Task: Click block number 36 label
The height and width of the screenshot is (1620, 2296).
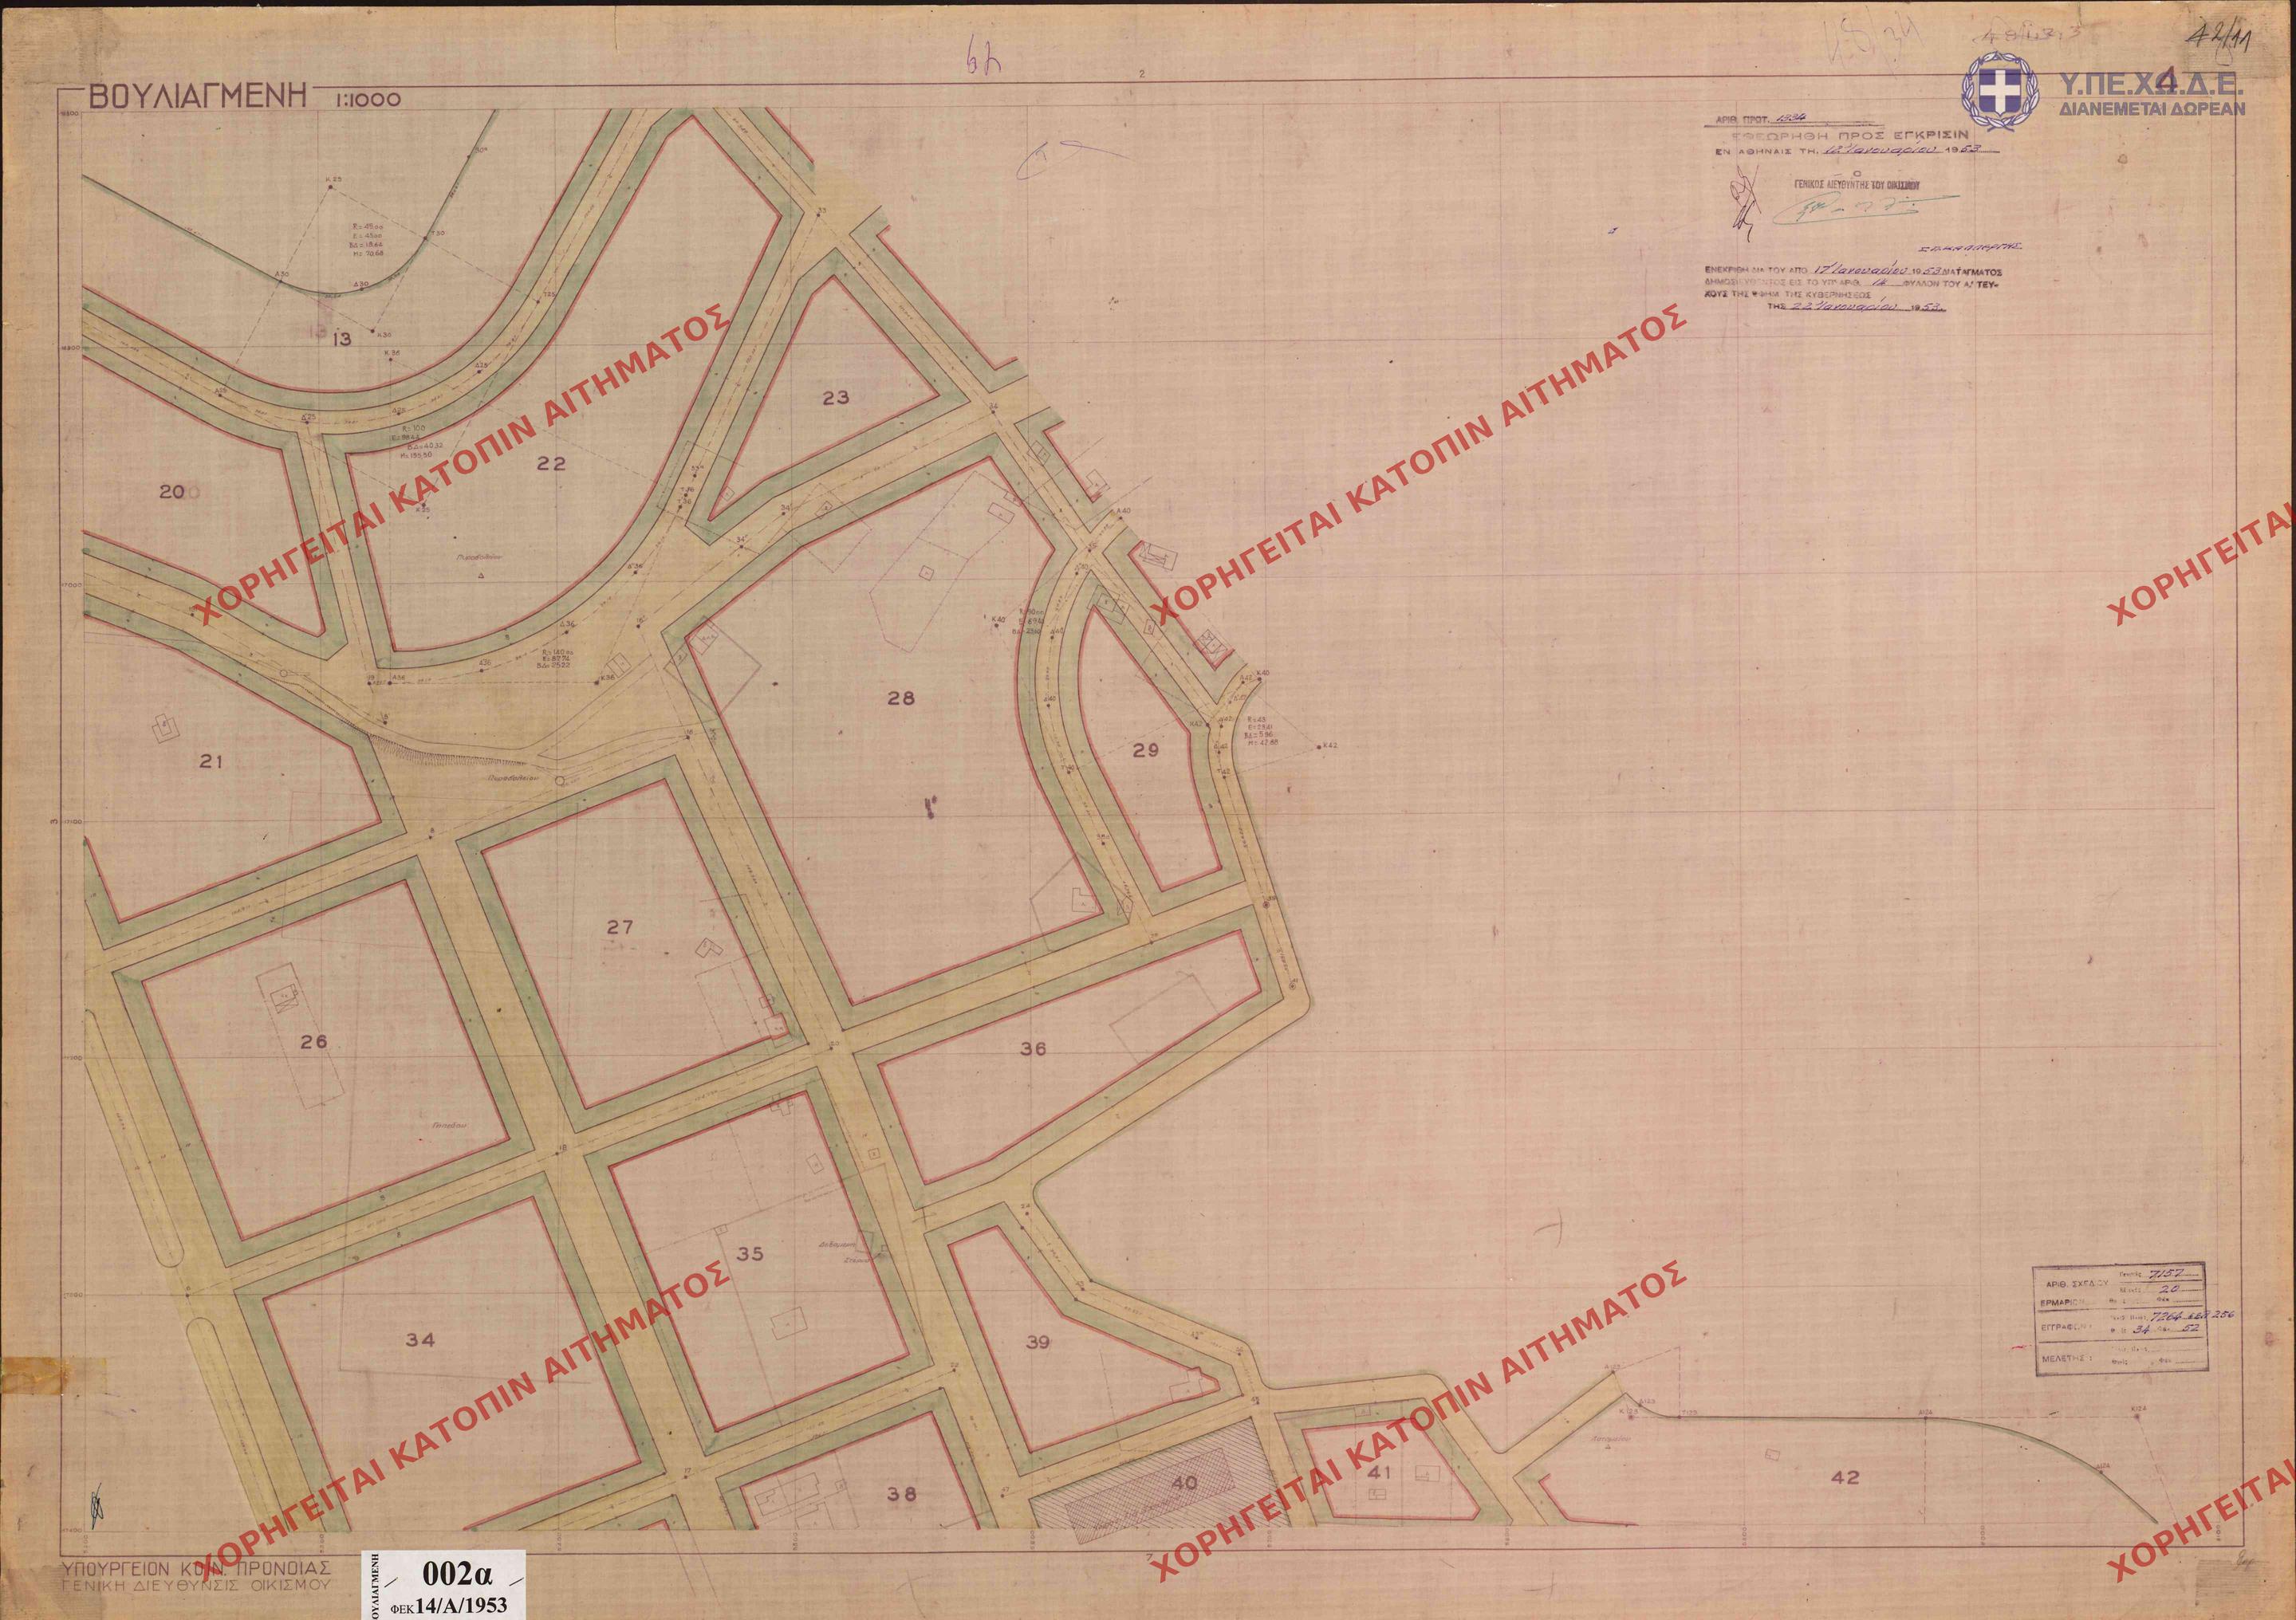Action: [1033, 1049]
